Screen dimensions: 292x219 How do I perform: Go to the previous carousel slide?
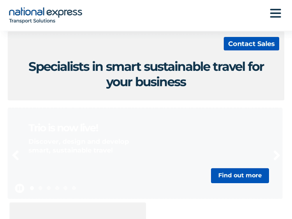pyautogui.click(x=15, y=155)
